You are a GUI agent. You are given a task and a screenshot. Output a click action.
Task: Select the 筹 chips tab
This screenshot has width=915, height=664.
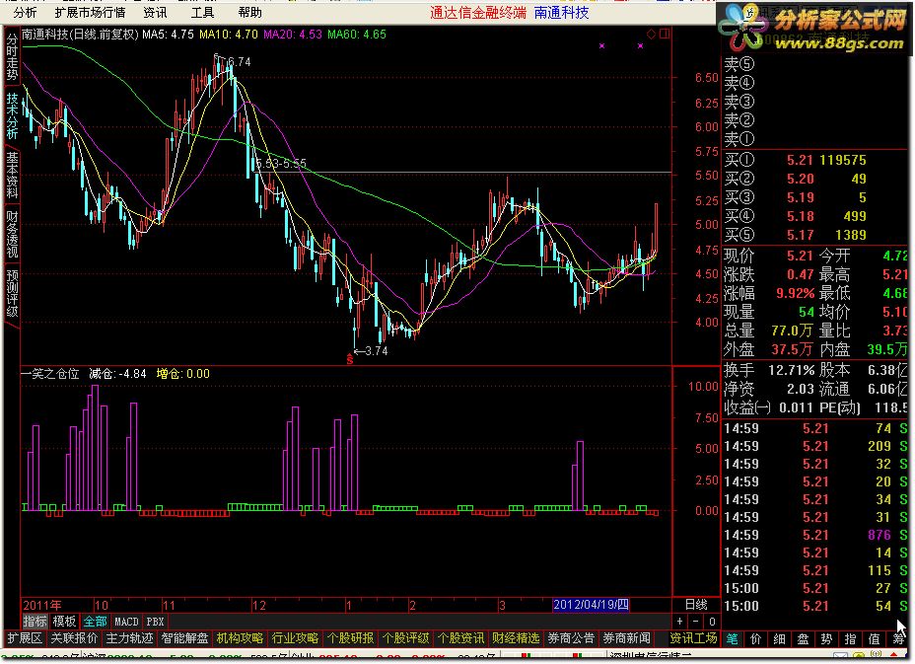pyautogui.click(x=898, y=639)
